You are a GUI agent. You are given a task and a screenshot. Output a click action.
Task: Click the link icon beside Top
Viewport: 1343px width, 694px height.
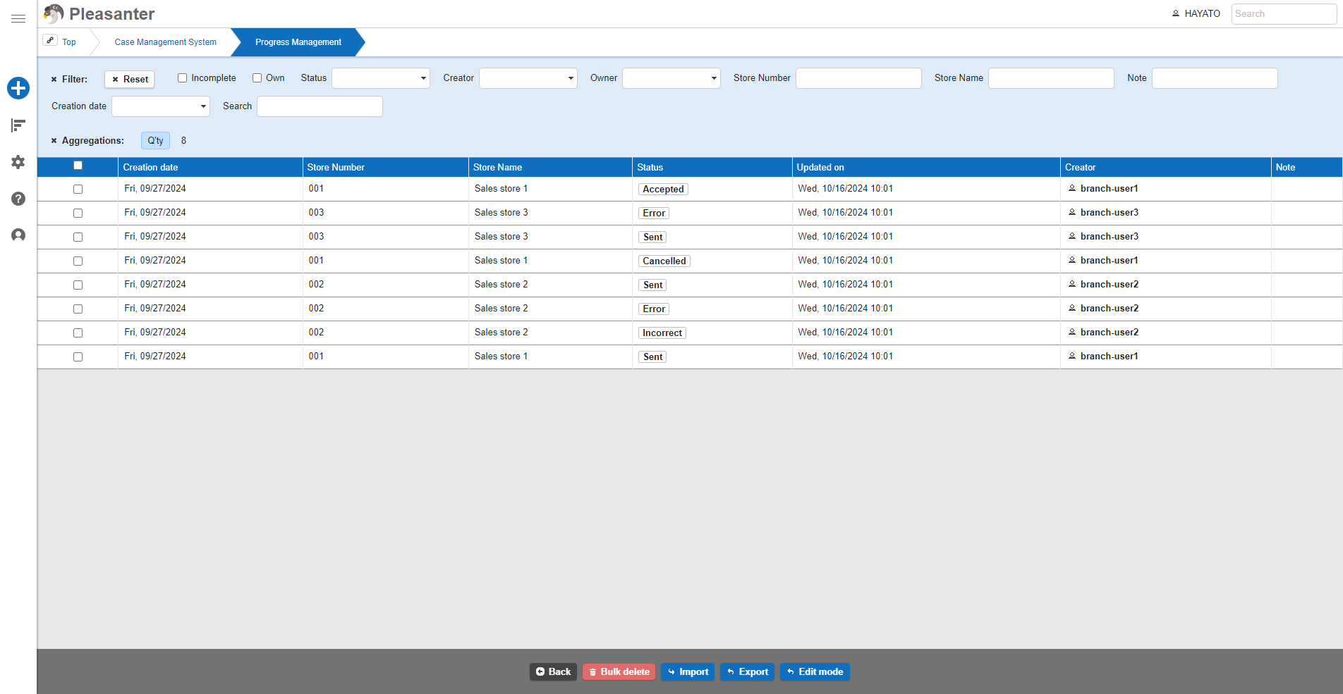coord(50,40)
